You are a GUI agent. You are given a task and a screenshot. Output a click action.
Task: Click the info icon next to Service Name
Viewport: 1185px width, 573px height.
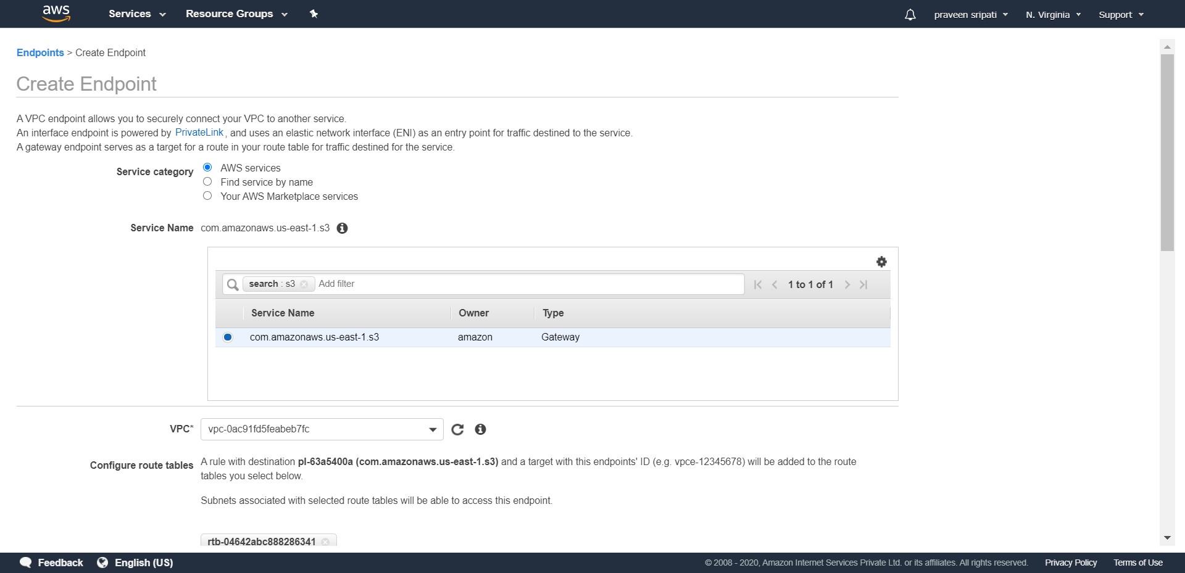(x=342, y=228)
